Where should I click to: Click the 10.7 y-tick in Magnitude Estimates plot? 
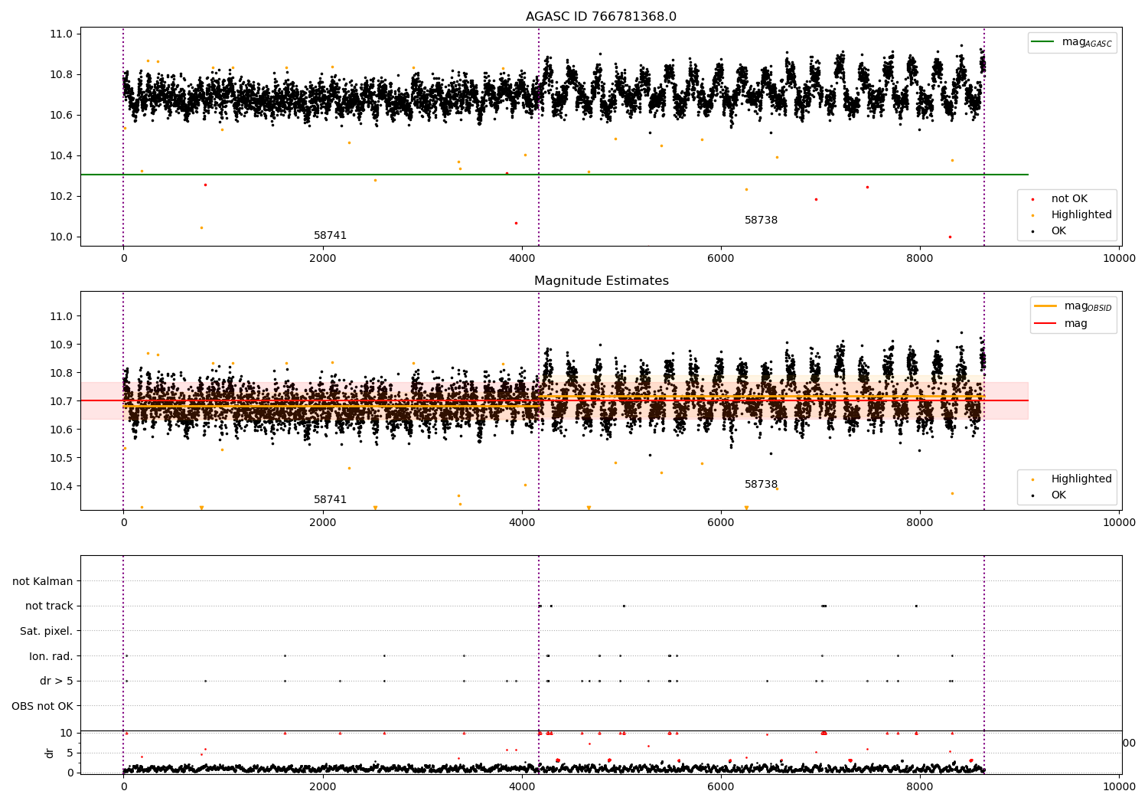[61, 402]
